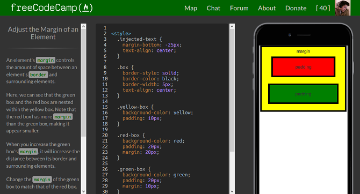The width and height of the screenshot is (360, 194).
Task: Click the '.red-box {' selector line
Action: [x=131, y=136]
